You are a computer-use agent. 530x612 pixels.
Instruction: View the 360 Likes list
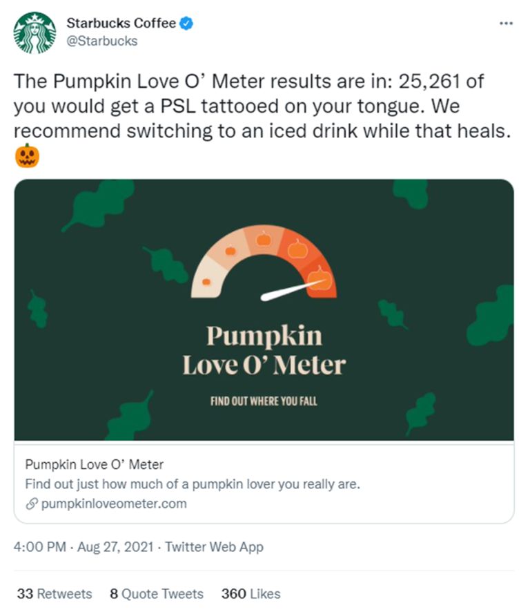coord(251,593)
